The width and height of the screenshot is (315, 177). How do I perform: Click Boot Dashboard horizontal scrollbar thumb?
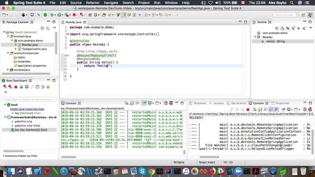click(x=13, y=151)
